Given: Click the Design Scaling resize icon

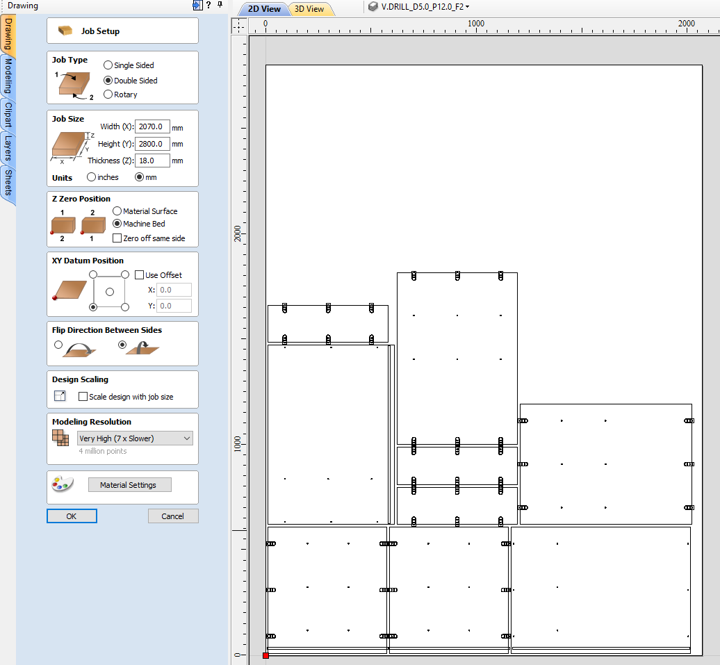Looking at the screenshot, I should (60, 396).
